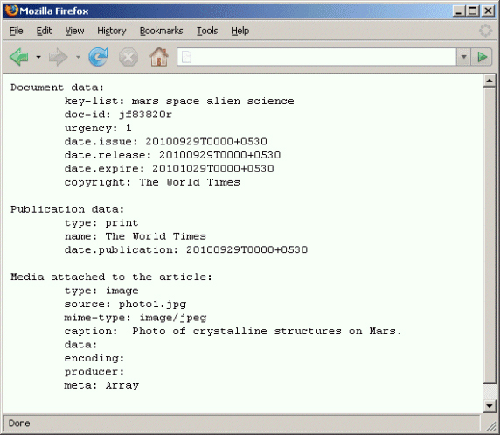Click the vertical scrollbar thumb
The image size is (500, 435).
coord(490,235)
